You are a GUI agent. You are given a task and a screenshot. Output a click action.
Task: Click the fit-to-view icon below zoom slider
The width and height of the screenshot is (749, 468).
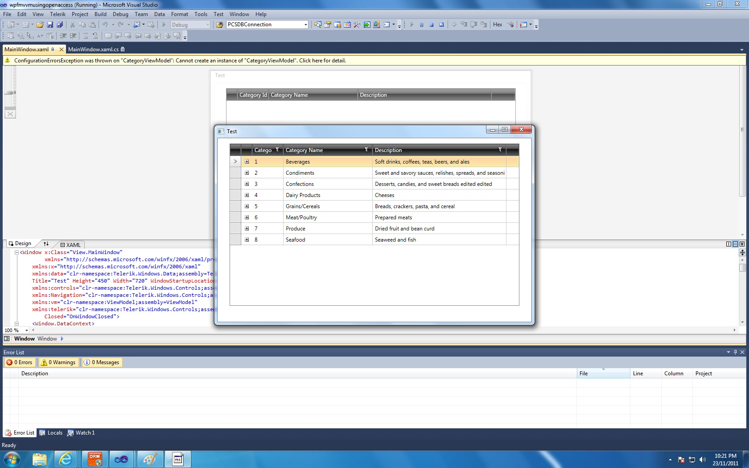[x=10, y=114]
